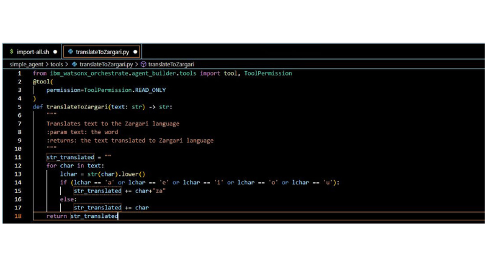Click line number 12 in the gutter
487x274 pixels.
point(18,166)
